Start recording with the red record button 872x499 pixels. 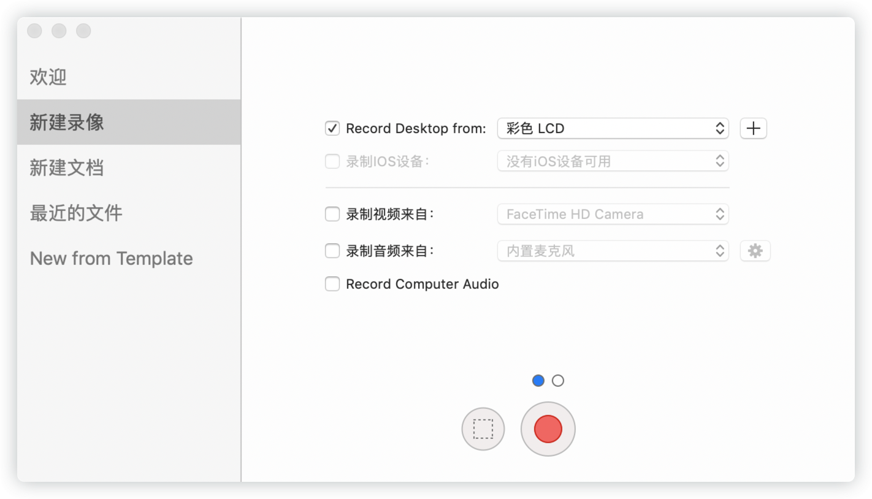point(548,429)
